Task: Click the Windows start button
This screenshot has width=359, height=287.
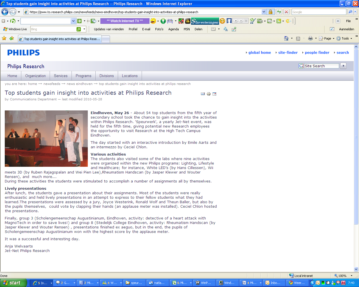Action: point(13,283)
